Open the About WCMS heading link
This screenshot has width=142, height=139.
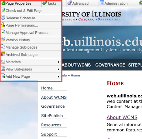point(122,117)
